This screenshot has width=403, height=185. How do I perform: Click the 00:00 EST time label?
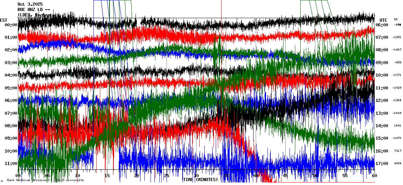pos(11,25)
